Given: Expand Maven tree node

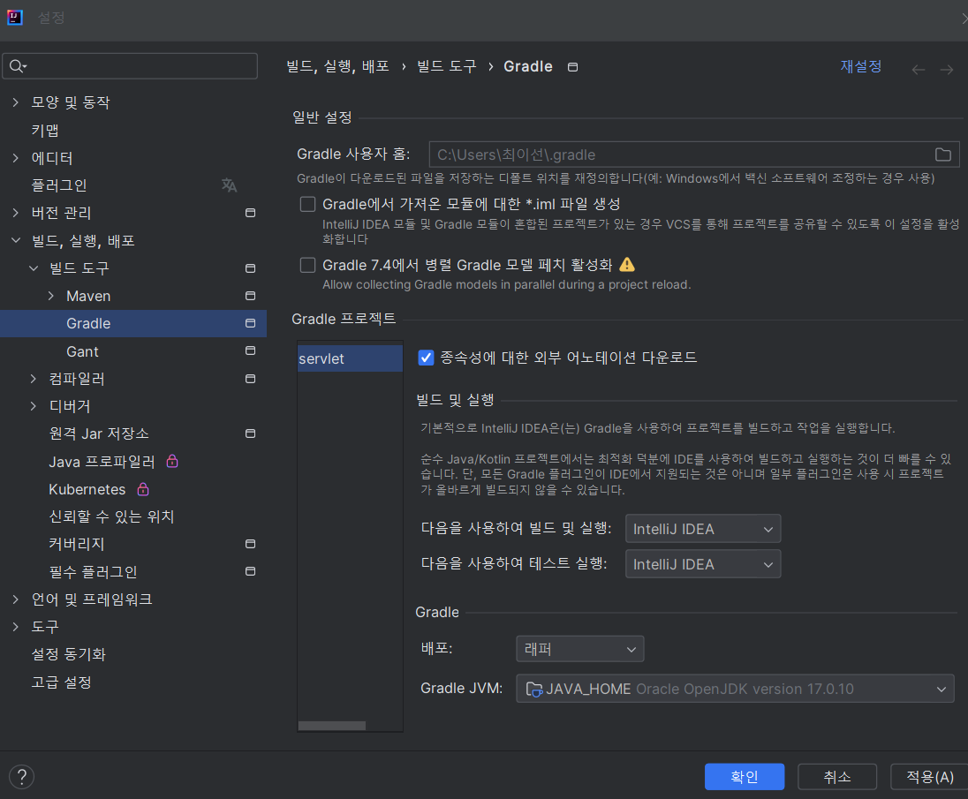Looking at the screenshot, I should point(50,296).
